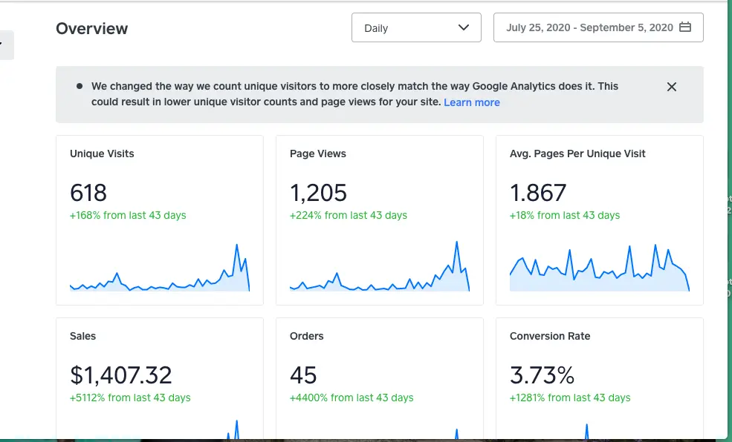Select the Conversion Rate card title
This screenshot has height=442, width=732.
[x=550, y=336]
